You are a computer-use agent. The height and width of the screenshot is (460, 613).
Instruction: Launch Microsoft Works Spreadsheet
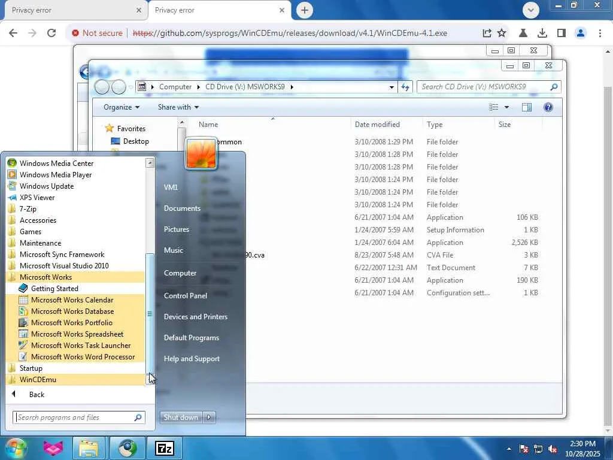pyautogui.click(x=77, y=334)
